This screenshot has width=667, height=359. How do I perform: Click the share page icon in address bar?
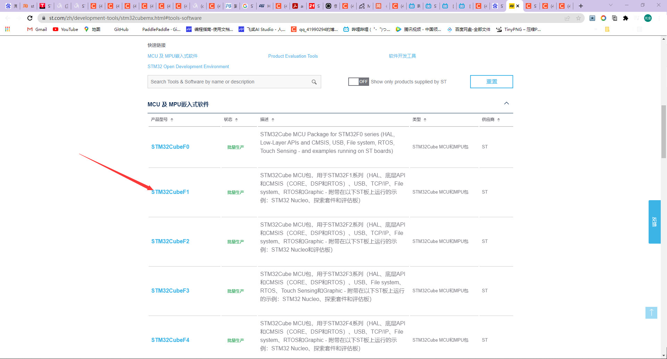coord(567,18)
